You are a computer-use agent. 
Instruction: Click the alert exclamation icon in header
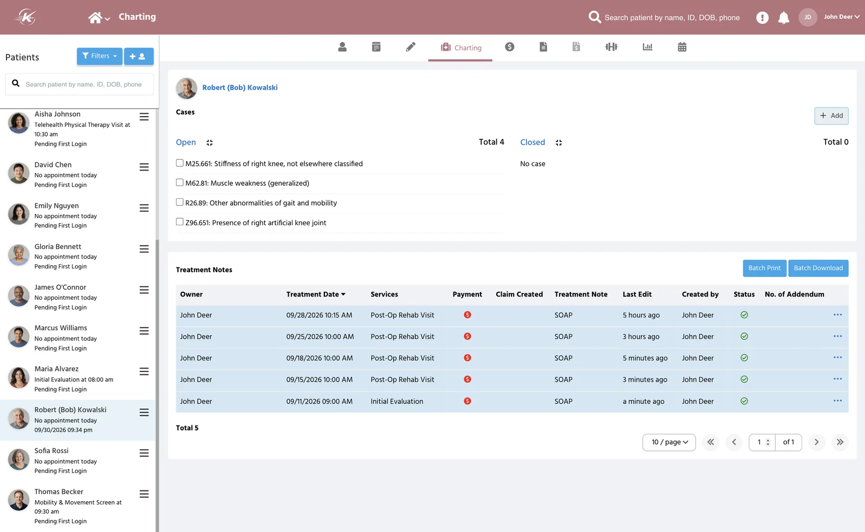click(x=762, y=18)
